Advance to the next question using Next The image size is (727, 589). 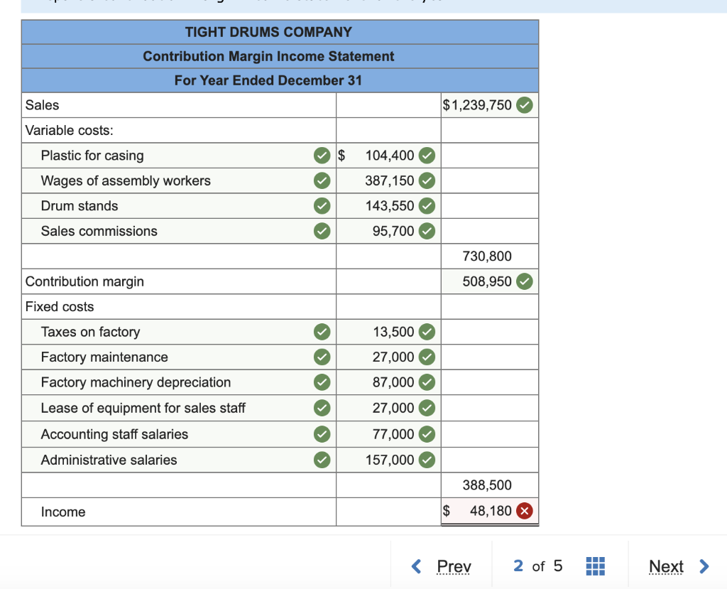pos(666,566)
